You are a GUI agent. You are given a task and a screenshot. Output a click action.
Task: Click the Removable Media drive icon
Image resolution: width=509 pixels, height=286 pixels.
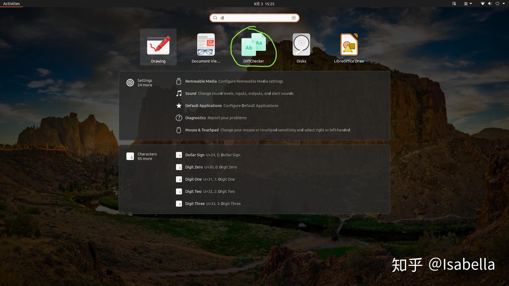(x=179, y=81)
